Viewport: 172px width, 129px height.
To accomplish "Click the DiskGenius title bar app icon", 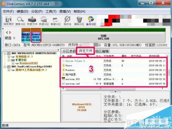I will (x=3, y=4).
